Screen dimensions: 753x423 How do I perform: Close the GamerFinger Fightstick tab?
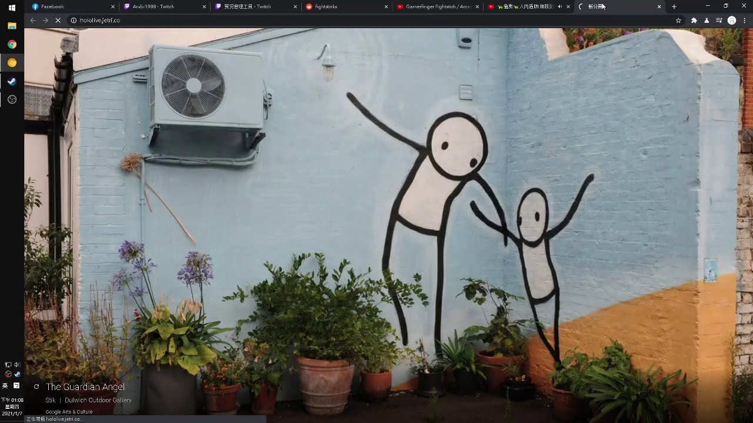[x=477, y=6]
